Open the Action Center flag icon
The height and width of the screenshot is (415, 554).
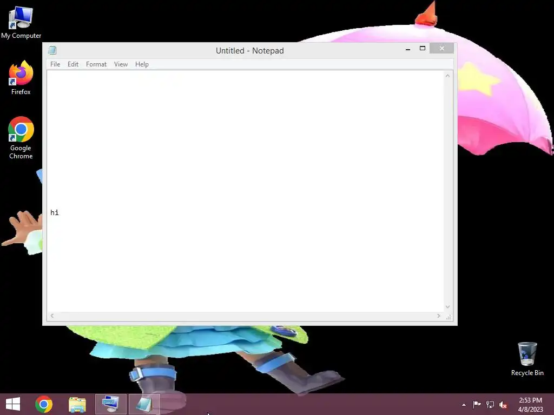(x=477, y=405)
